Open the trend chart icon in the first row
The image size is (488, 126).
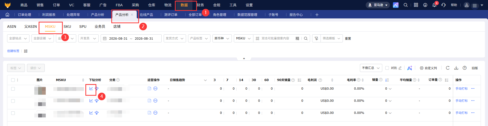[x=91, y=89]
